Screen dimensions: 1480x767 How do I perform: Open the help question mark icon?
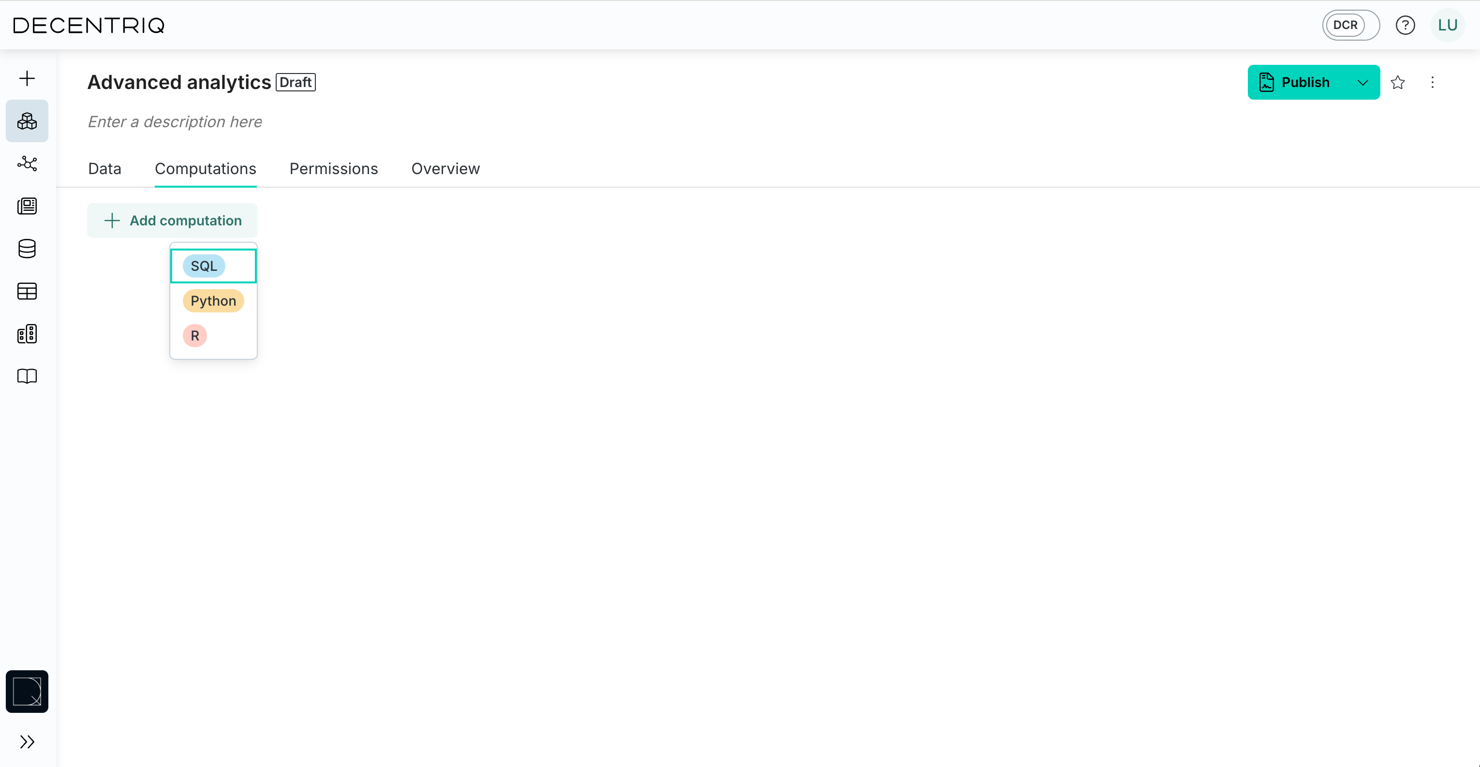click(x=1406, y=25)
